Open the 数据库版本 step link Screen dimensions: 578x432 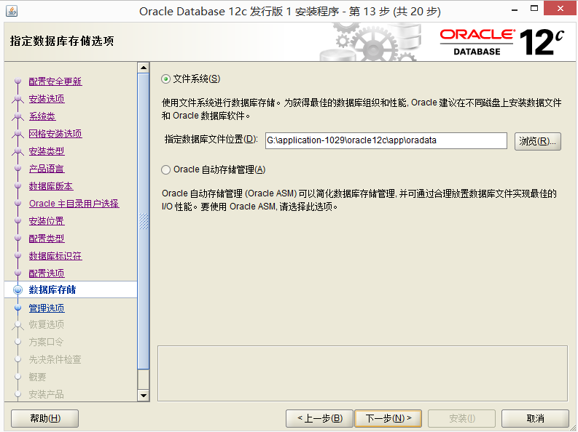coord(51,186)
